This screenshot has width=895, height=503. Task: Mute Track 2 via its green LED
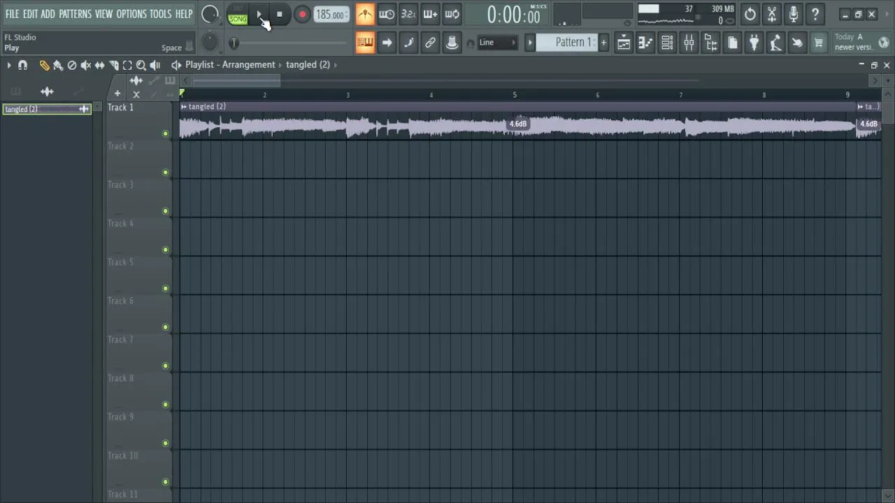[166, 173]
